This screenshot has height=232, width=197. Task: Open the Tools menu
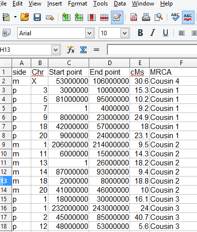pyautogui.click(x=100, y=4)
